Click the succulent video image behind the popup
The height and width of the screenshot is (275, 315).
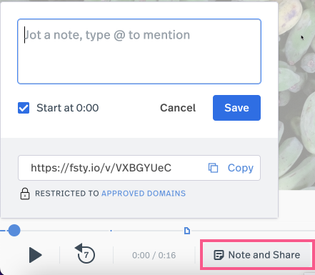296,95
